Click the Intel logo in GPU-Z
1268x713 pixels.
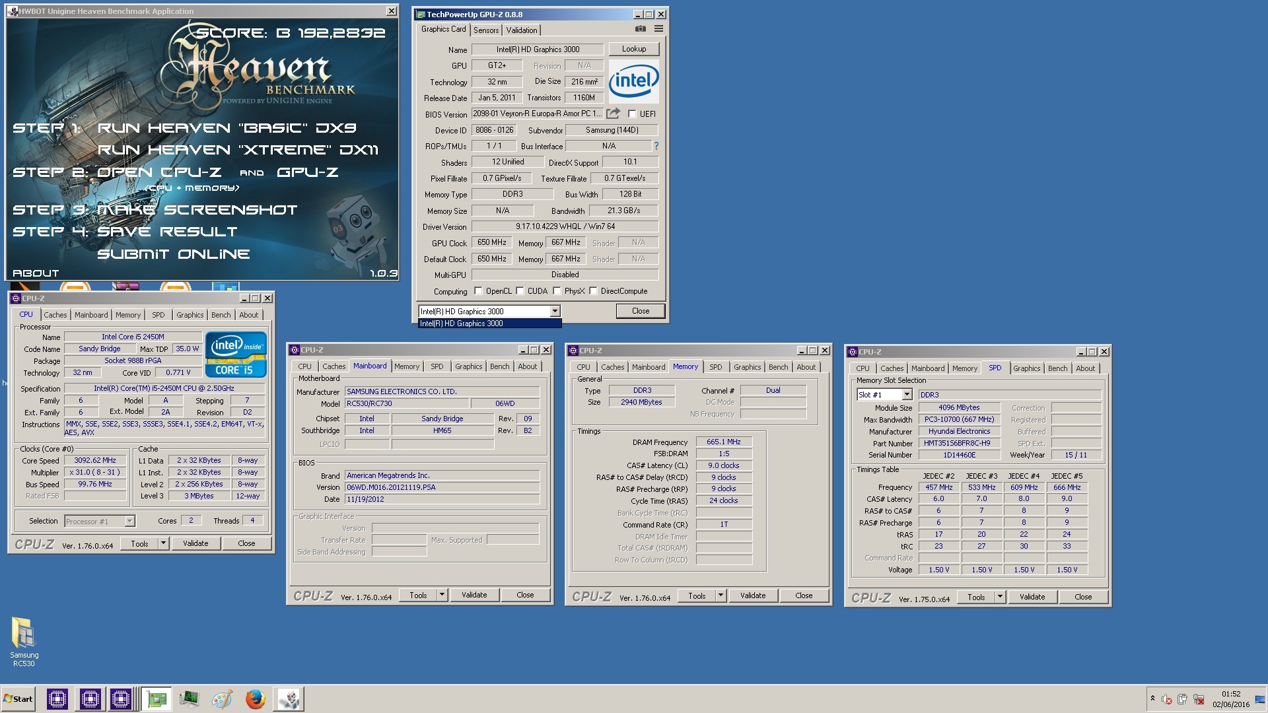(633, 81)
